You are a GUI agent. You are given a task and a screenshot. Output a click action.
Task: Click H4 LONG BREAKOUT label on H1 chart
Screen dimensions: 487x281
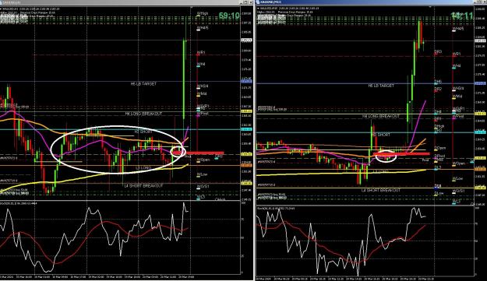143,114
